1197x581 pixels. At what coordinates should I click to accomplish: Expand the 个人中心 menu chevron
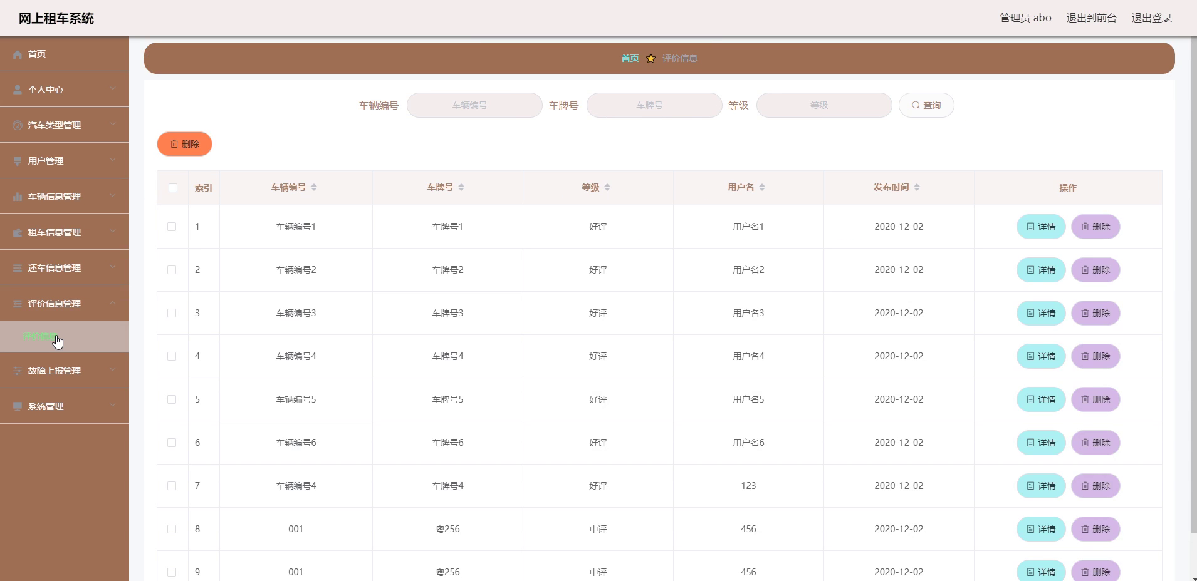click(x=113, y=89)
